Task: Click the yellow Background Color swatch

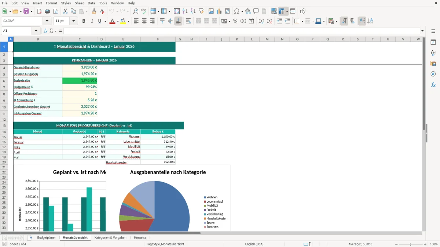Action: pos(123,21)
